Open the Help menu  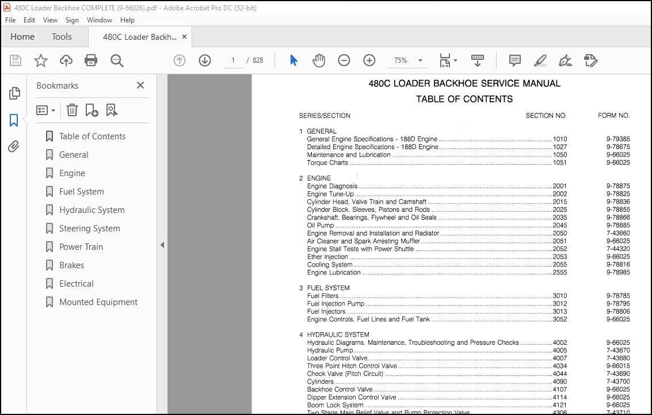pyautogui.click(x=127, y=20)
